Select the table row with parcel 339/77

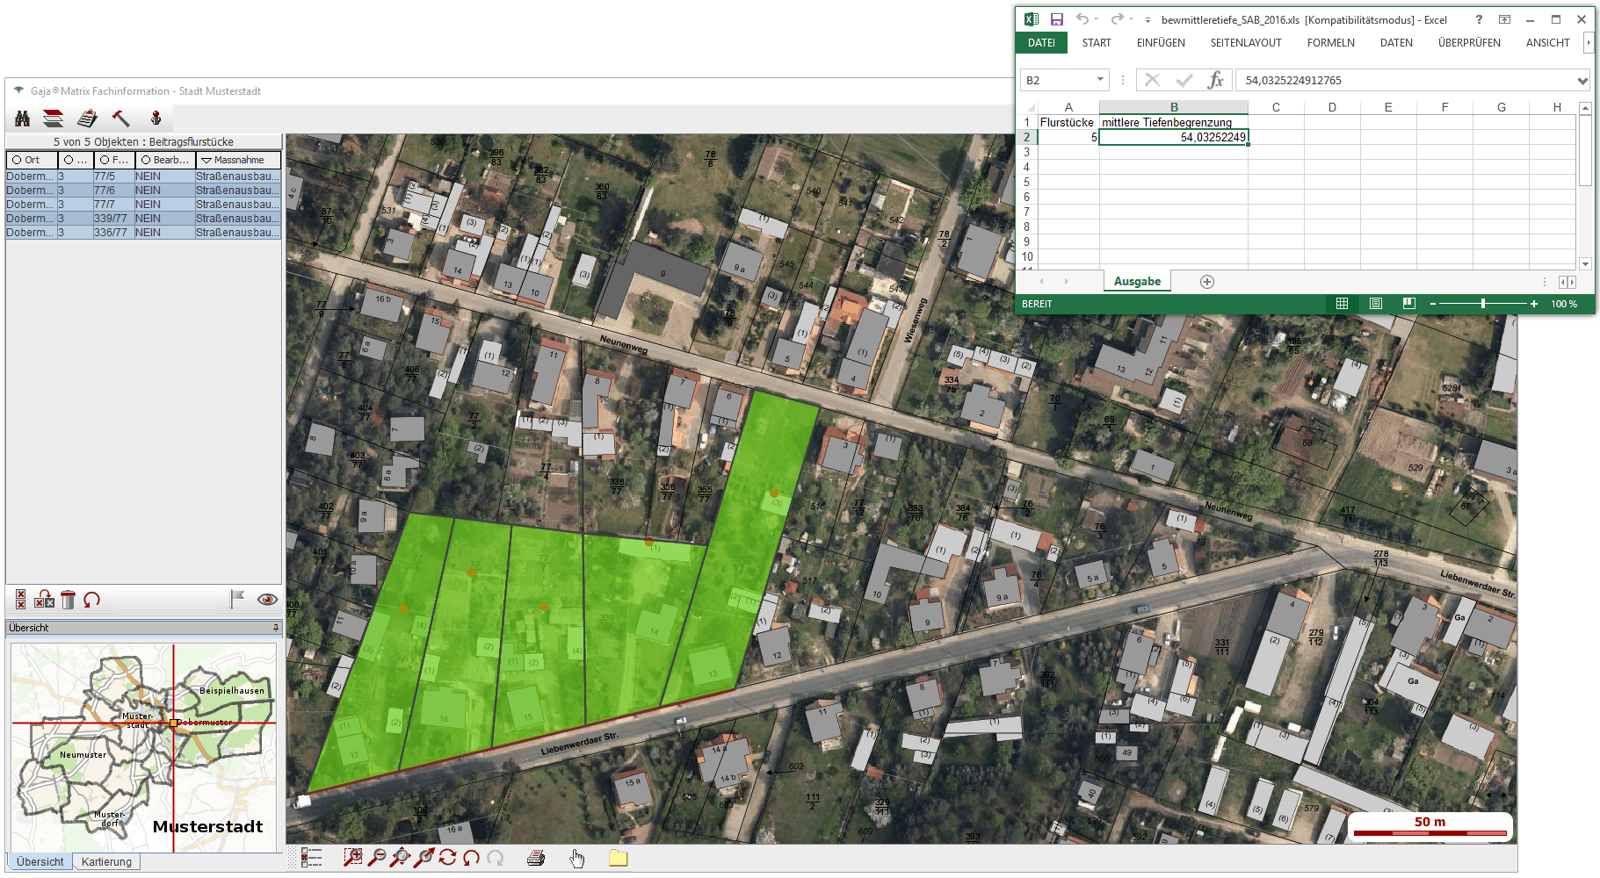pos(143,219)
